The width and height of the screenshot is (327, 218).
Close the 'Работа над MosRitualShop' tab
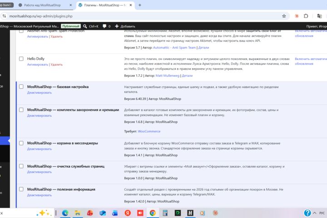pyautogui.click(x=70, y=5)
